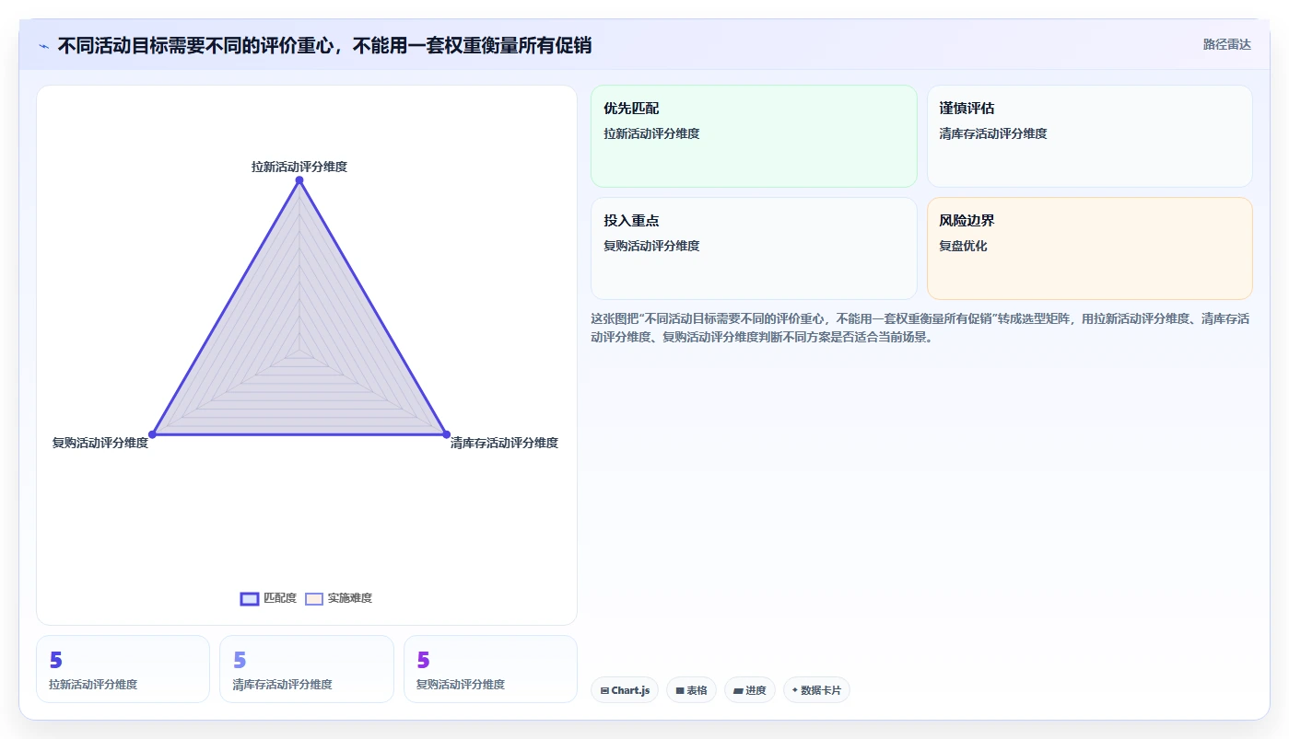Viewport: 1289px width, 739px height.
Task: Click the stat card 清库存活动评分维度 with value 5
Action: pyautogui.click(x=307, y=669)
